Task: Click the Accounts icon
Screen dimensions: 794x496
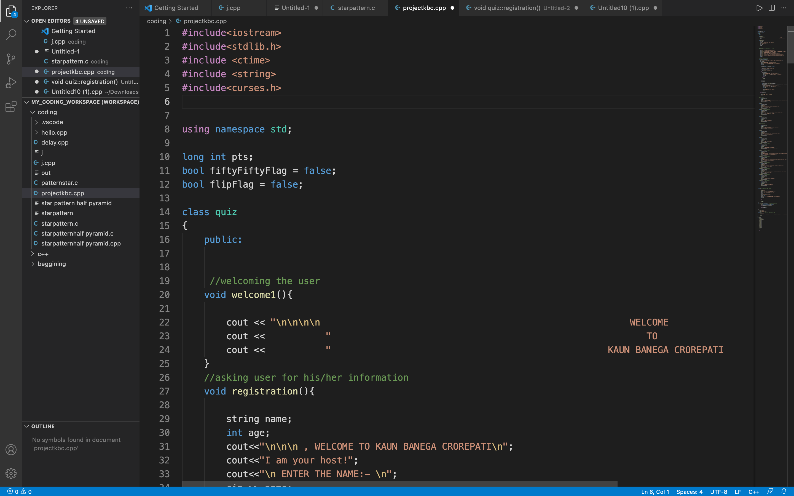Action: [x=11, y=450]
